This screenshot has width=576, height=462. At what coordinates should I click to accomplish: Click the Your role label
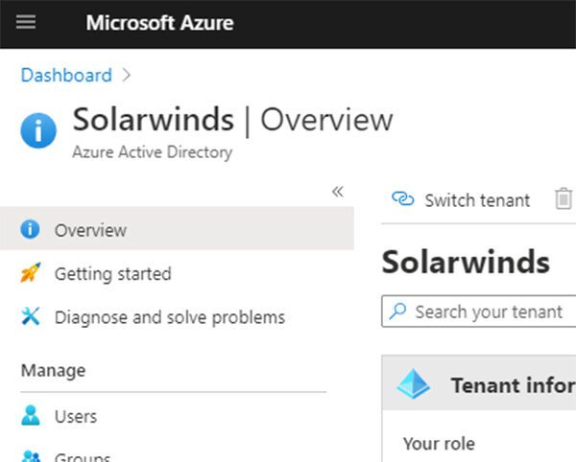439,443
